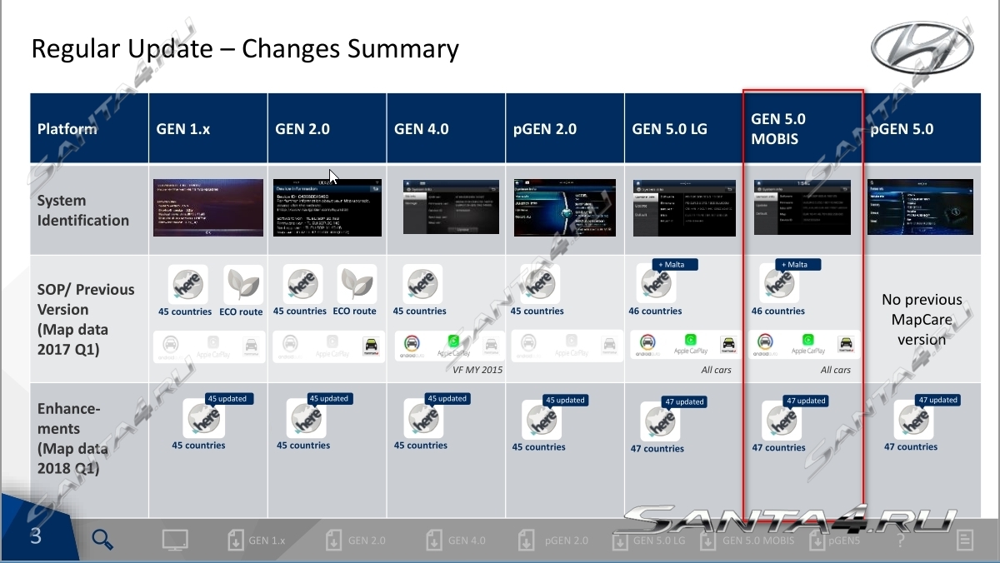Click the HERE map icon in pGEN 2.0 previous version row
Screen dimensions: 1000x563
(540, 285)
